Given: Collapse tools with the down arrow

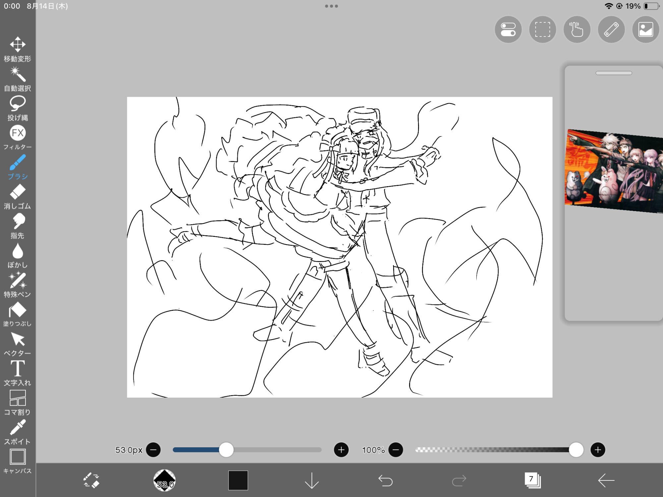Looking at the screenshot, I should 312,480.
